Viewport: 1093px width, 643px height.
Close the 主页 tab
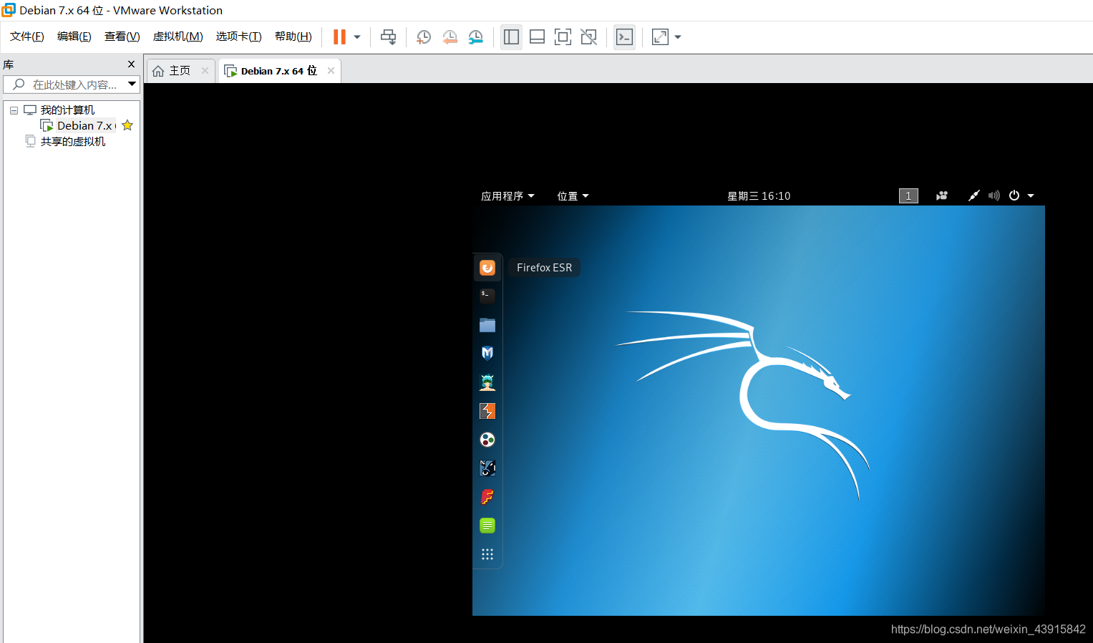pos(205,71)
